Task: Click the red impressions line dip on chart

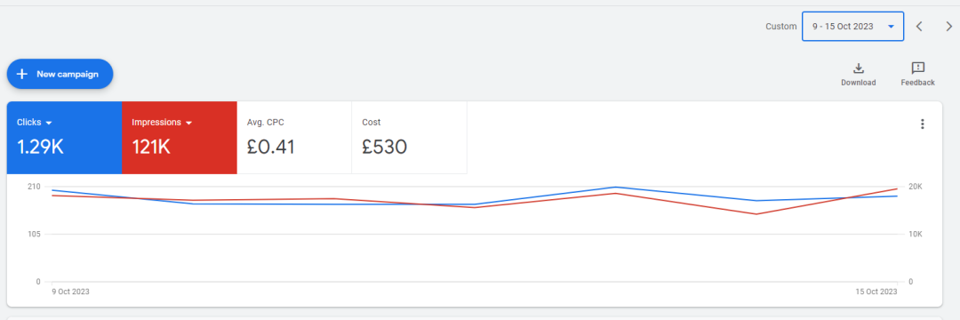Action: point(756,214)
